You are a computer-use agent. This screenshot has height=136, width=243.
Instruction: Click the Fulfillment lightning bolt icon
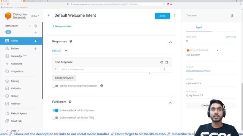[7, 64]
